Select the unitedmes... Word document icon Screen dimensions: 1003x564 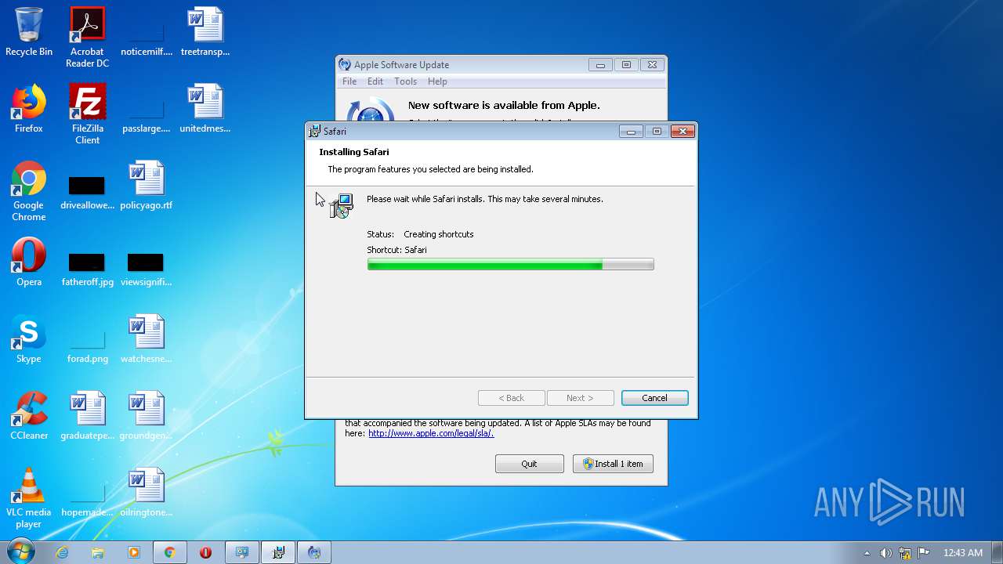pyautogui.click(x=205, y=108)
